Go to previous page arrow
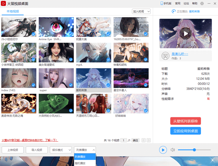This screenshot has width=218, height=166. click(144, 140)
